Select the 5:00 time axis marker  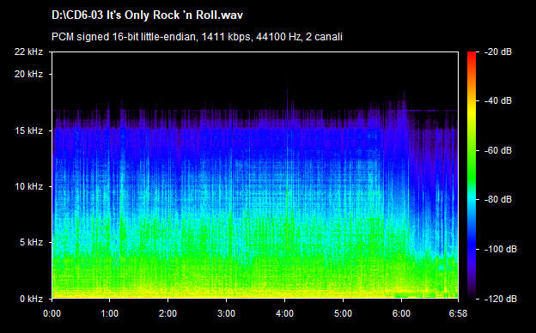coord(344,313)
